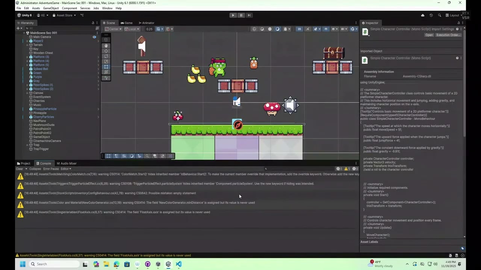
Task: Open the Component menu
Action: click(70, 8)
